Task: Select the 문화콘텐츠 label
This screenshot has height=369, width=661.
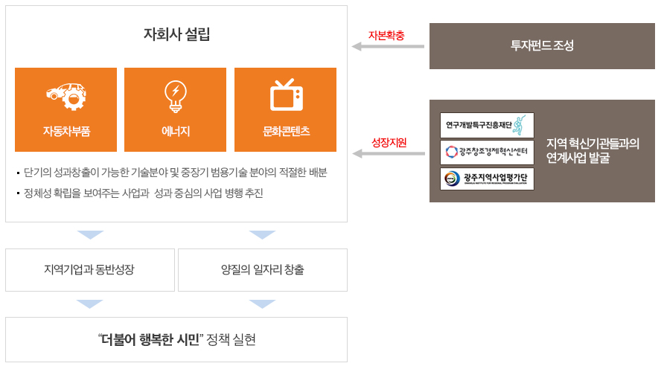Action: point(287,131)
